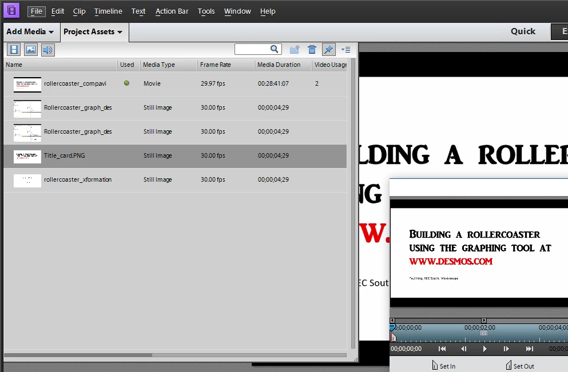This screenshot has width=568, height=372.
Task: Select first Rollercoaster_graph_des thumbnail
Action: [x=27, y=109]
